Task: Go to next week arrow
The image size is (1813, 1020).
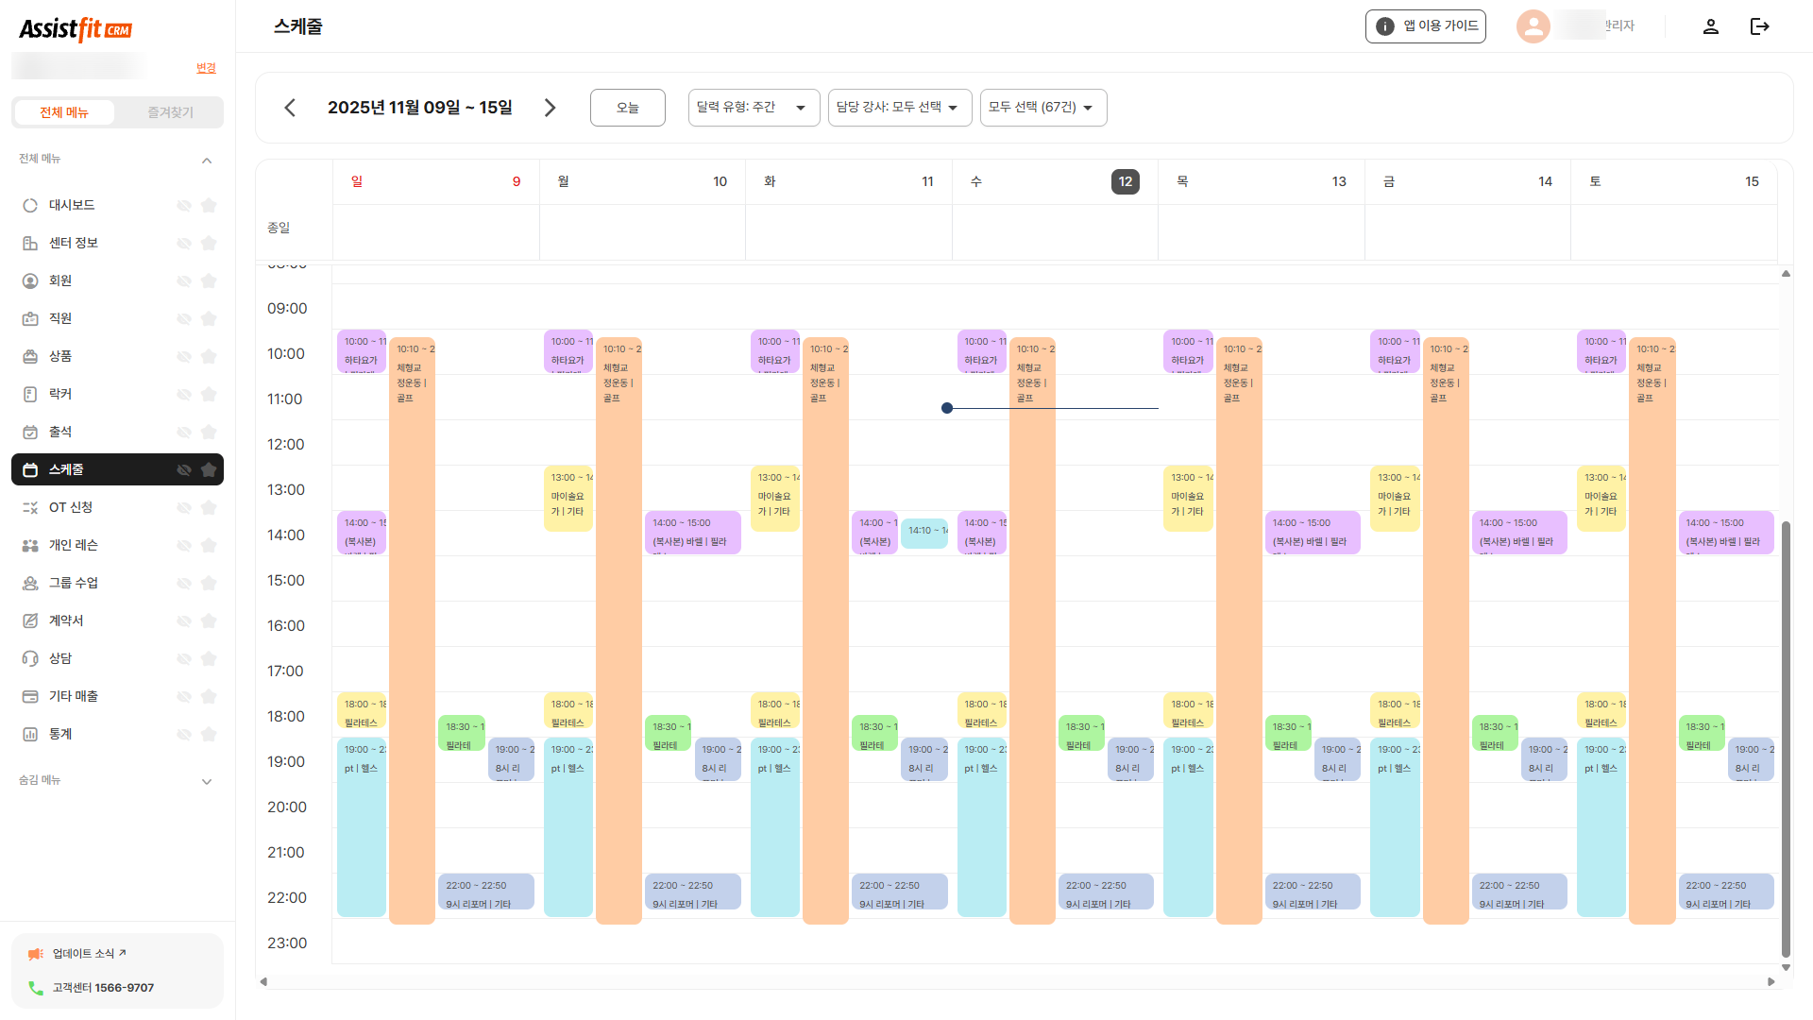Action: [x=550, y=108]
